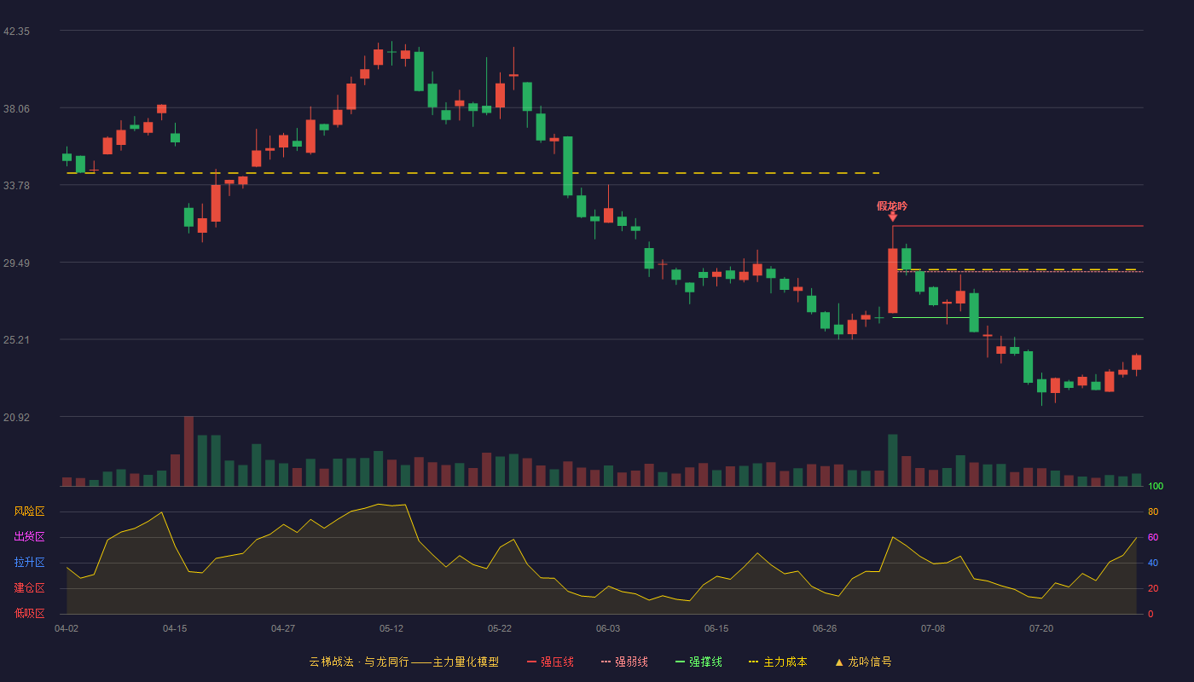Select the 风险区 zone label
The image size is (1194, 682).
click(x=29, y=511)
